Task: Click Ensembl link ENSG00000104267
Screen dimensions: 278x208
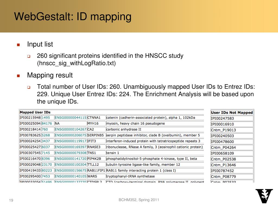Action: [71, 129]
